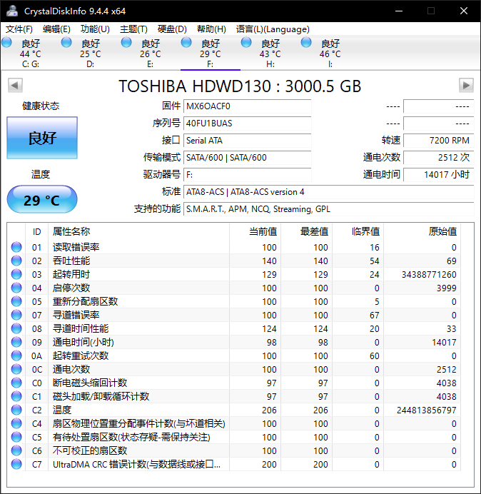Click status orb of attribute C4

click(x=16, y=423)
